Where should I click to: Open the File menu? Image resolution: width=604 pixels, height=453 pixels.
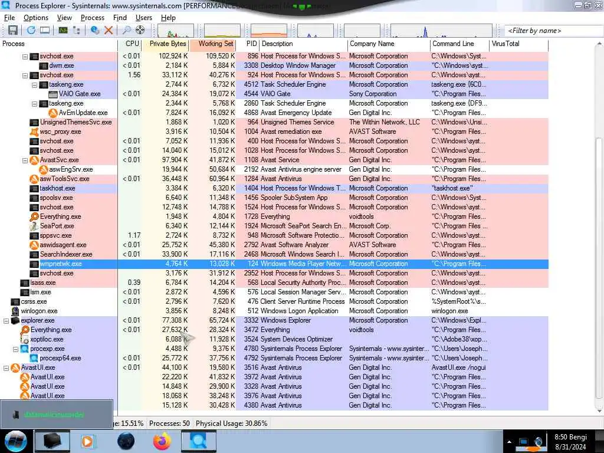point(9,18)
